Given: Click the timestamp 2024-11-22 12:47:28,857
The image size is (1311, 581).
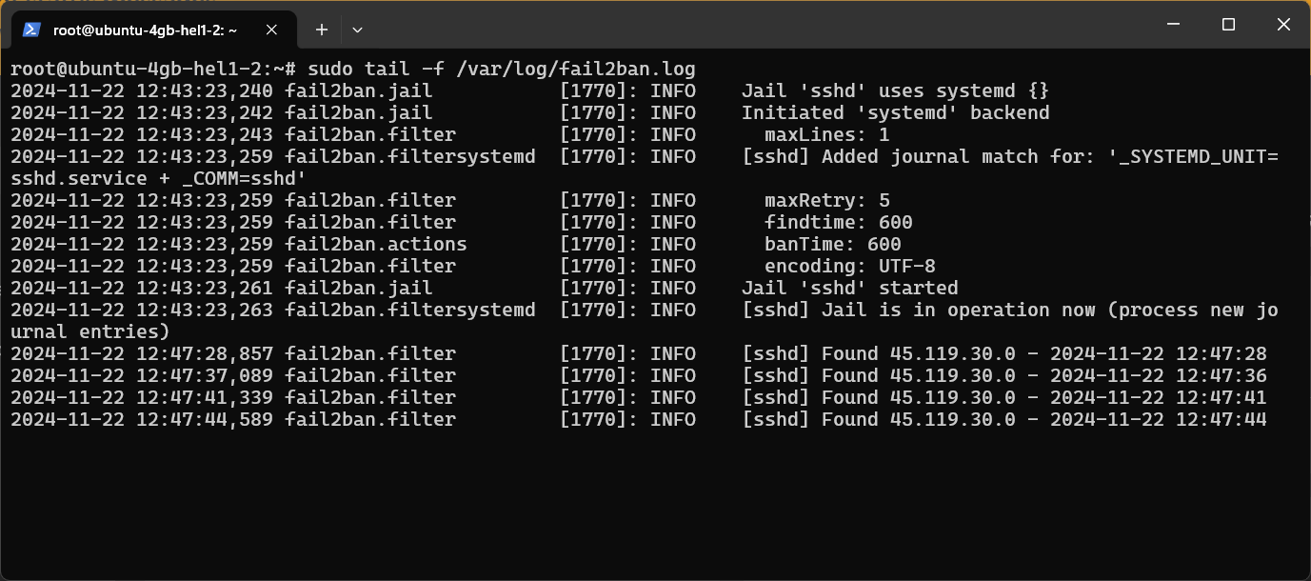Looking at the screenshot, I should [143, 353].
